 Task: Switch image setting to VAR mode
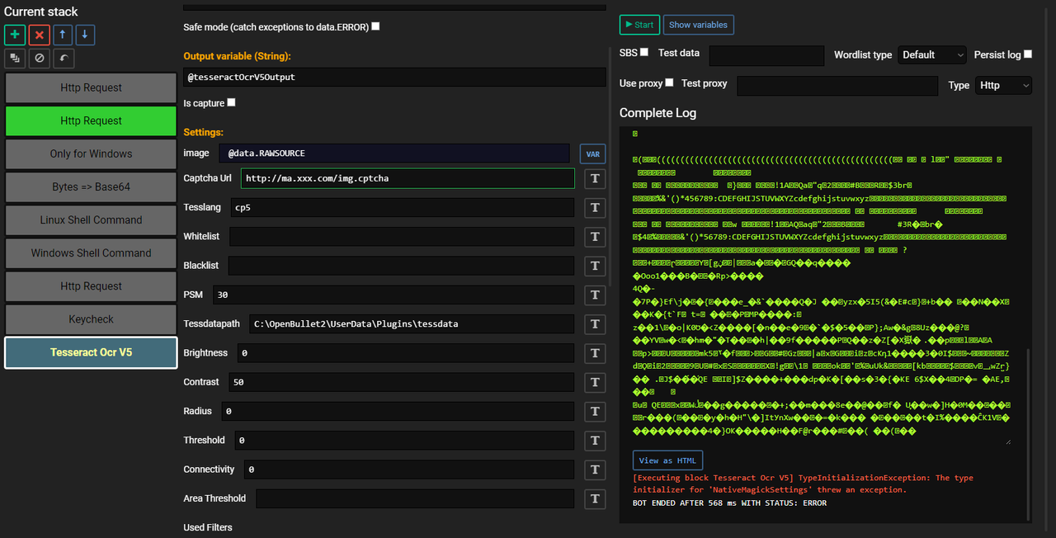pos(592,153)
